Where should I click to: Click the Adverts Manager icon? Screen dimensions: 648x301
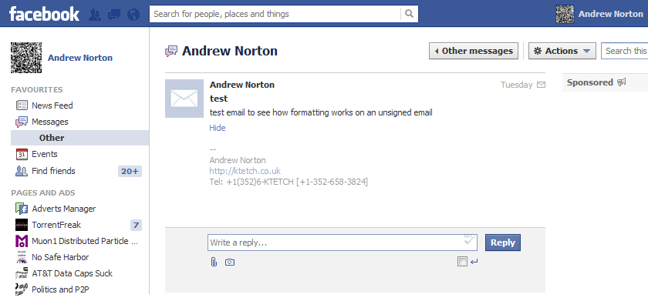[22, 208]
